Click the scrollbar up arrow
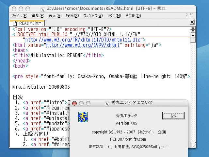 coord(193,35)
